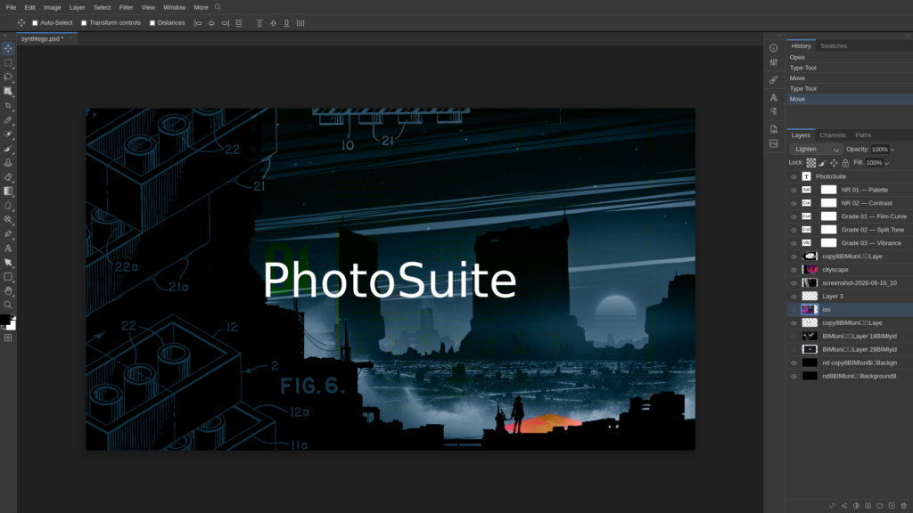Lock transparent pixels checkerboard toggle

(x=811, y=163)
